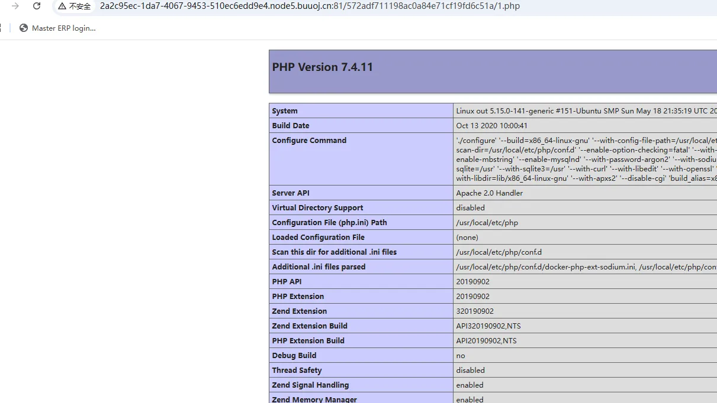Reload the current page

pos(37,6)
